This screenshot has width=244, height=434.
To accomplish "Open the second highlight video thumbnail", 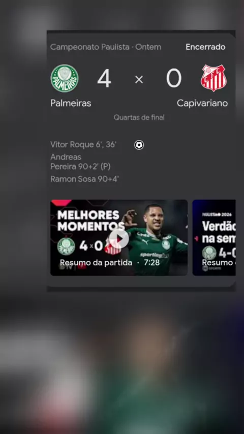I will [x=214, y=237].
